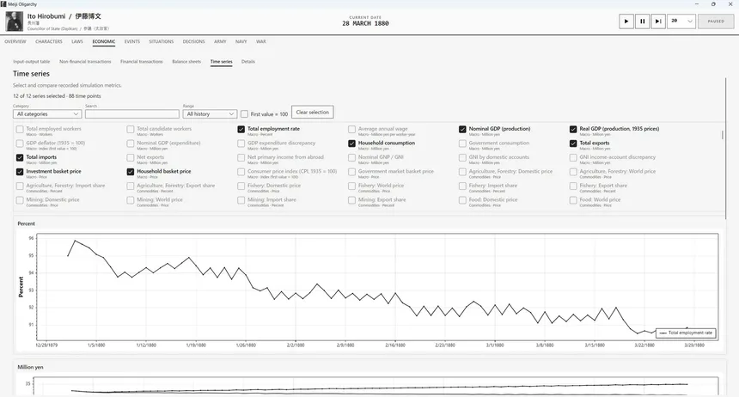Viewport: 739px width, 397px height.
Task: Uncheck the Household consumption series
Action: (x=351, y=144)
